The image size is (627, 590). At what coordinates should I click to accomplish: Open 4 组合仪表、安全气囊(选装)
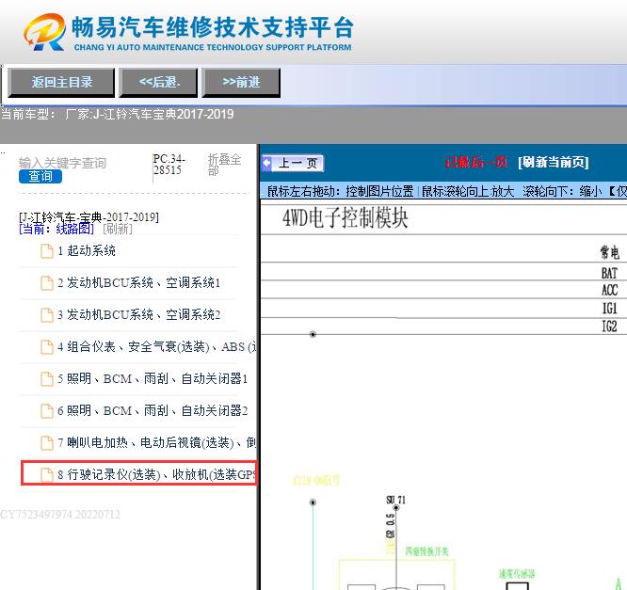pyautogui.click(x=156, y=346)
